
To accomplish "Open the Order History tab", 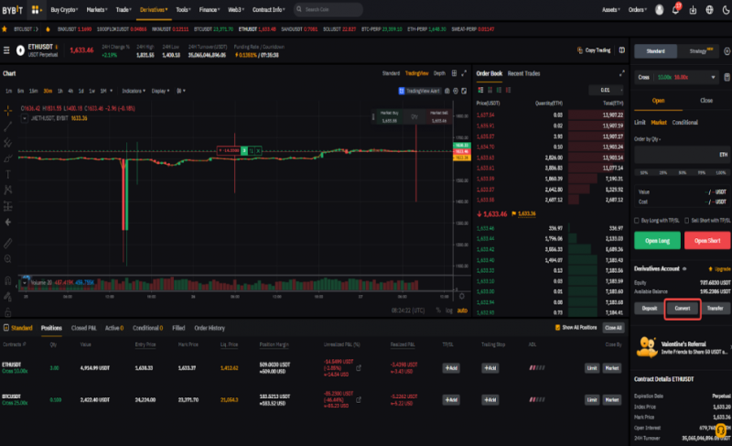I will point(210,328).
